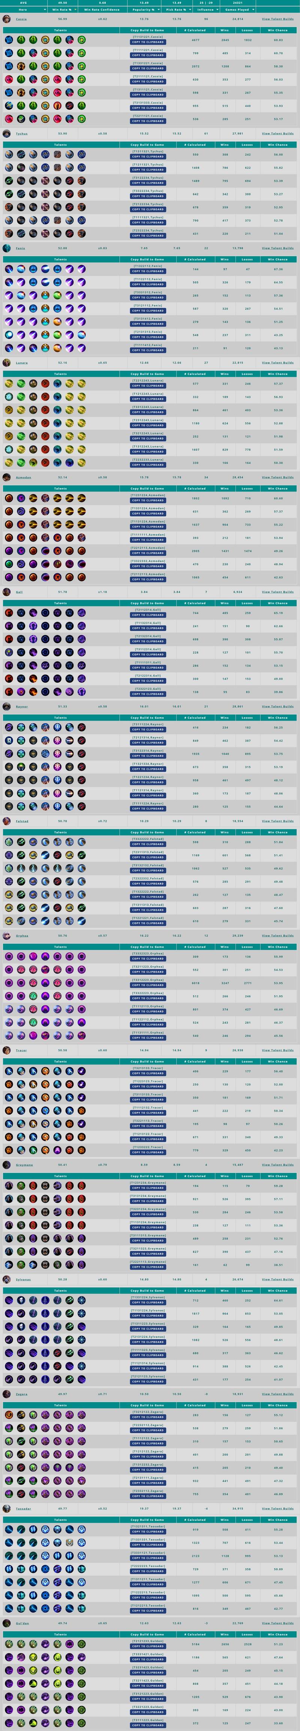Click Tychus's hero portrait icon
The image size is (300, 1731).
click(x=7, y=134)
